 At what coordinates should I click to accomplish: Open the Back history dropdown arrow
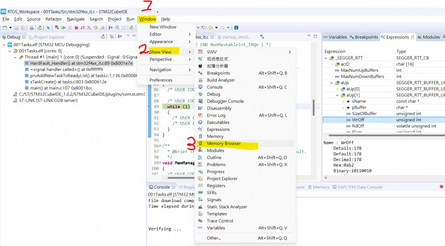[216, 28]
